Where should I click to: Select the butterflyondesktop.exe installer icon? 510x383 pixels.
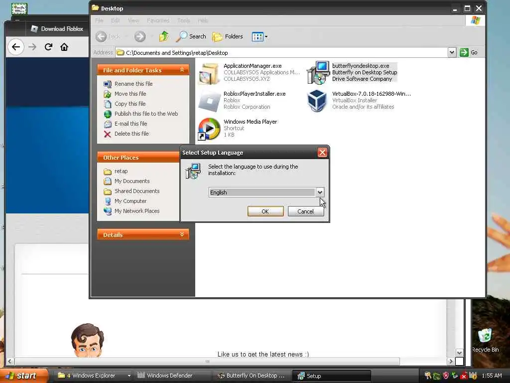coord(318,72)
